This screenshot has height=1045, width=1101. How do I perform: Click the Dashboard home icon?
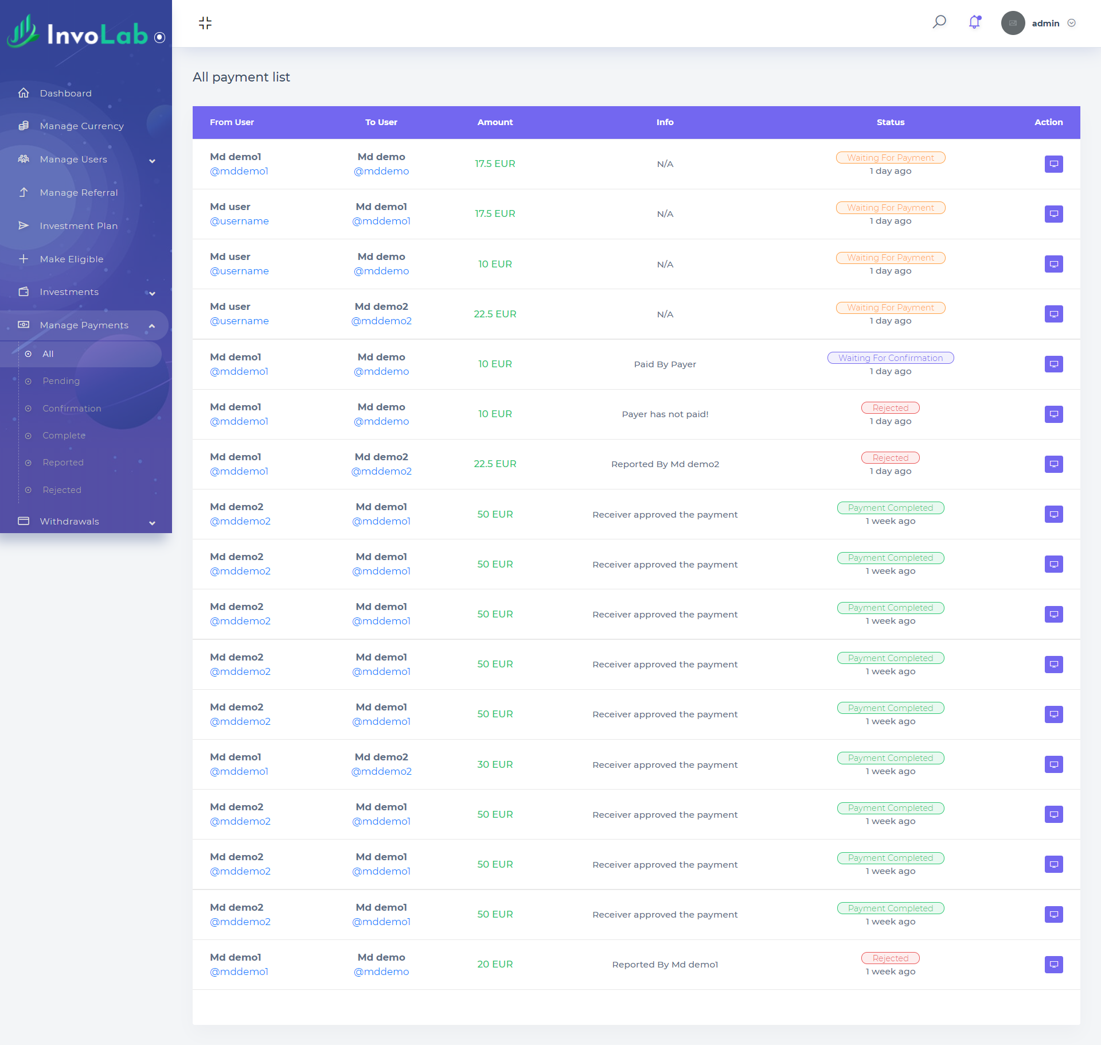click(24, 93)
